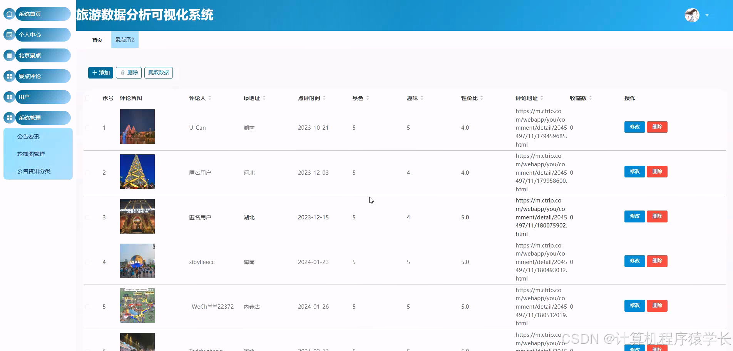This screenshot has height=351, width=733.
Task: Click 删除 for the U-Can row
Action: coord(657,127)
